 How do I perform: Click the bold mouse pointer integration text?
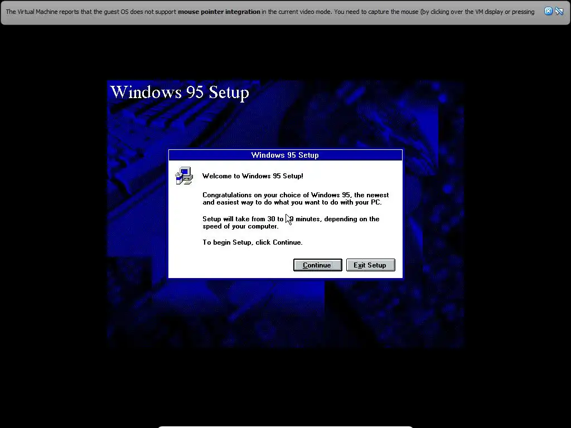pyautogui.click(x=219, y=12)
